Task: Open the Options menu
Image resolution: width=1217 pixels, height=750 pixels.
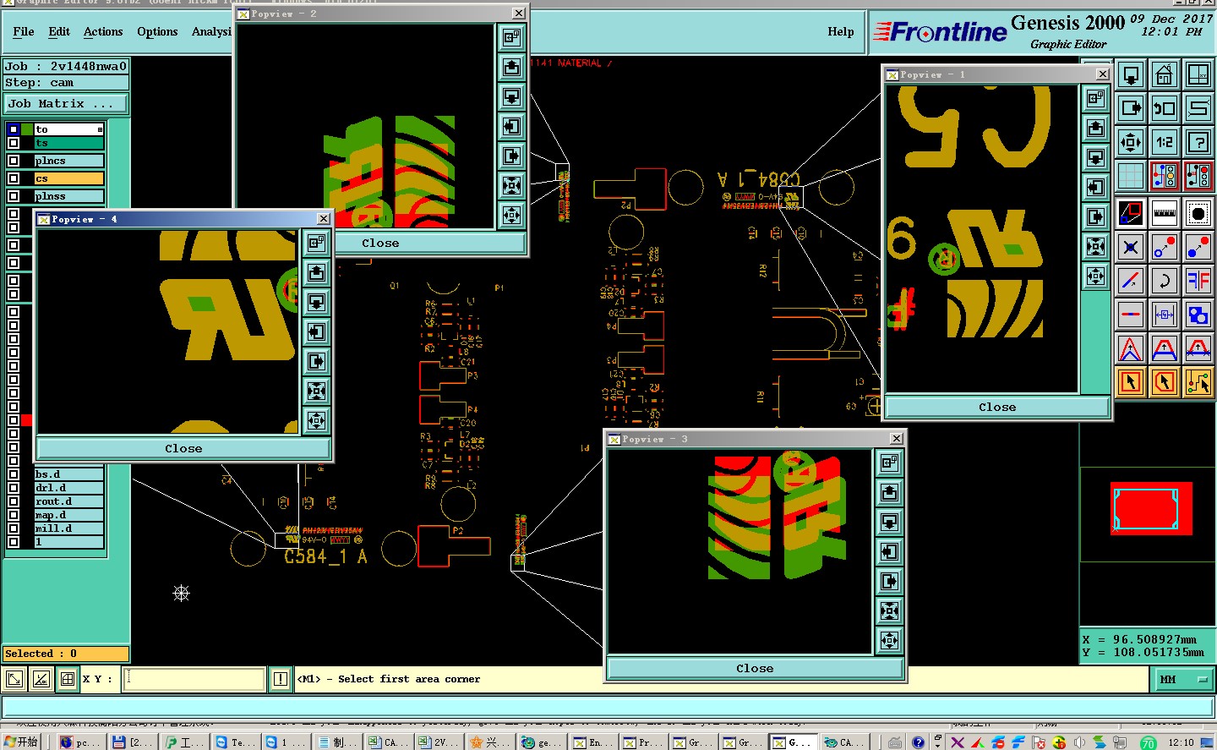Action: tap(157, 31)
